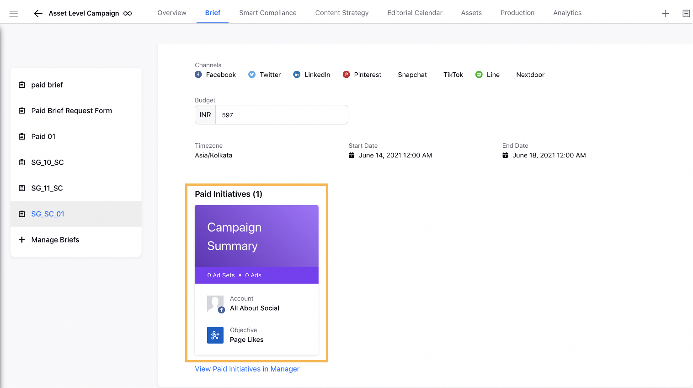This screenshot has height=388, width=693.
Task: Click the LinkedIn channel icon
Action: (297, 75)
